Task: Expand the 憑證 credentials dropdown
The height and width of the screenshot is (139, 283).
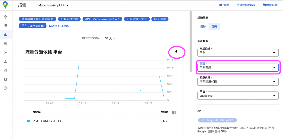Action: click(x=238, y=67)
